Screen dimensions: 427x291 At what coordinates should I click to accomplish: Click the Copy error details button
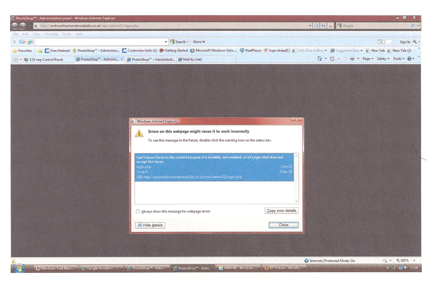tap(281, 211)
